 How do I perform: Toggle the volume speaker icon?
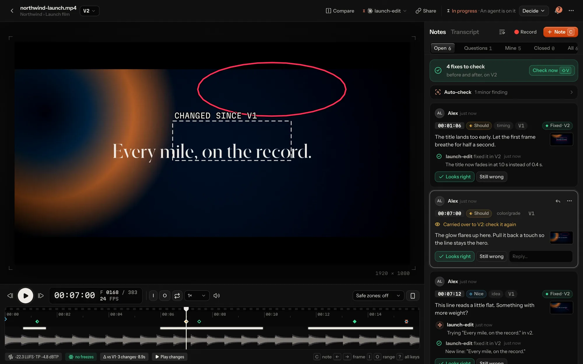(x=217, y=296)
